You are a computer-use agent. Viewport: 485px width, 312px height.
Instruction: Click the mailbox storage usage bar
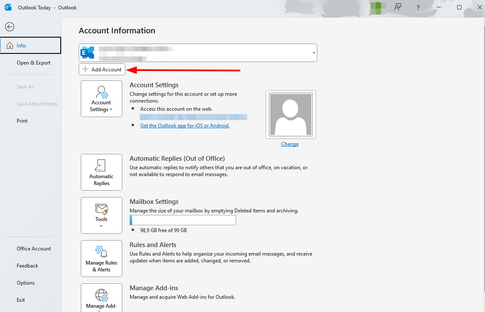point(183,220)
